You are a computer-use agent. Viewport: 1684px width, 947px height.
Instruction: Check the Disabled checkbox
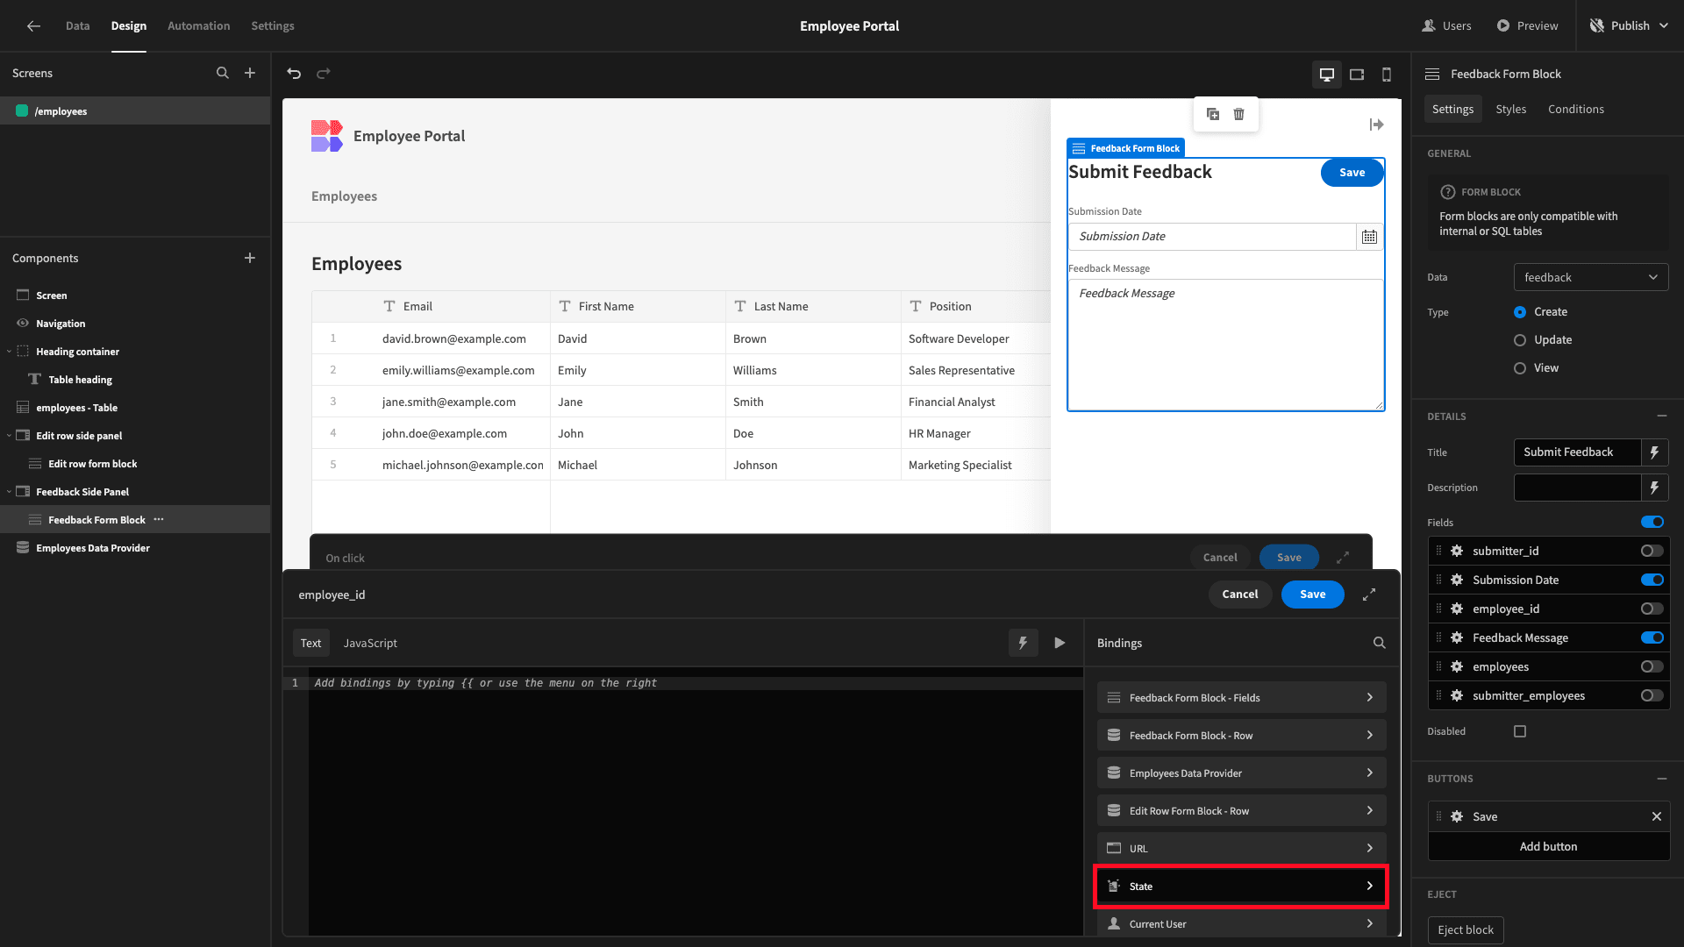[x=1520, y=731]
